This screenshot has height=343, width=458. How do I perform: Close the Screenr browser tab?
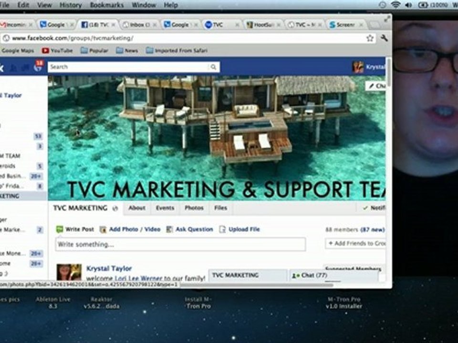pos(361,25)
